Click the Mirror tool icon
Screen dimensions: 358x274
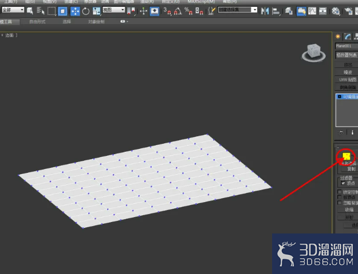(x=265, y=11)
